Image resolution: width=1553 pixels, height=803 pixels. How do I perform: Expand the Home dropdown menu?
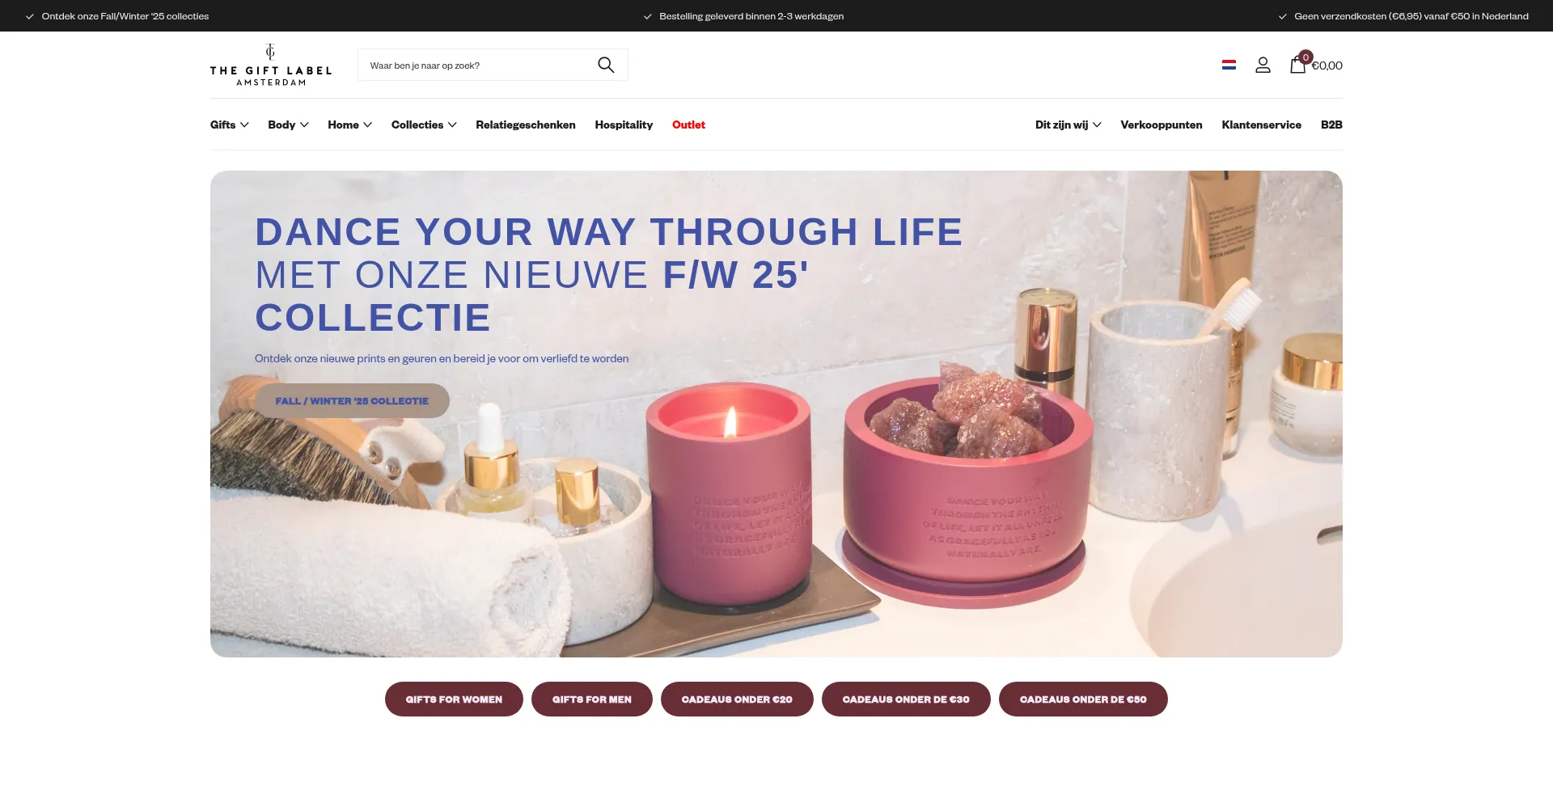tap(349, 125)
